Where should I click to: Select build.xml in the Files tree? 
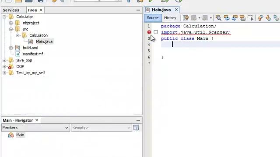pos(30,48)
